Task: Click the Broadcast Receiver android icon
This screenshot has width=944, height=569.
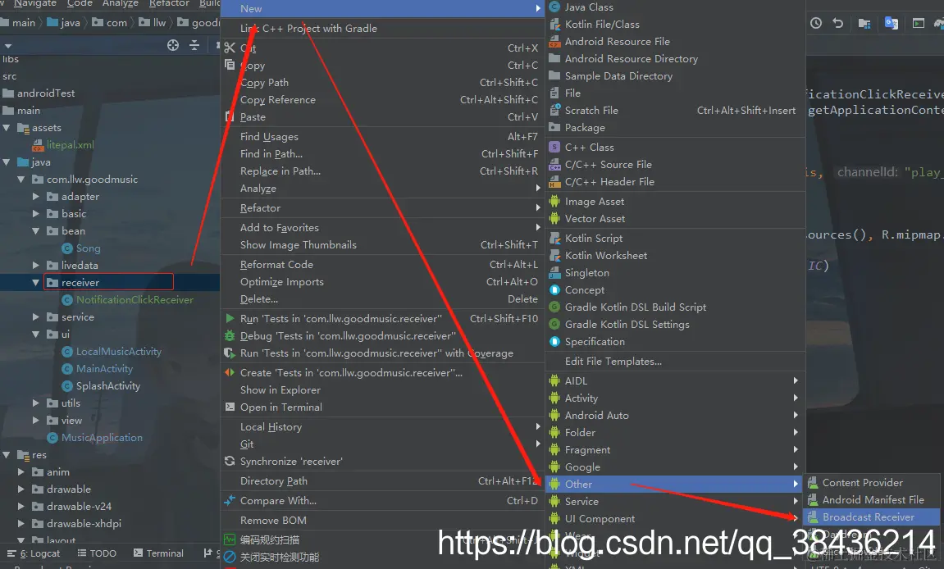Action: 813,517
